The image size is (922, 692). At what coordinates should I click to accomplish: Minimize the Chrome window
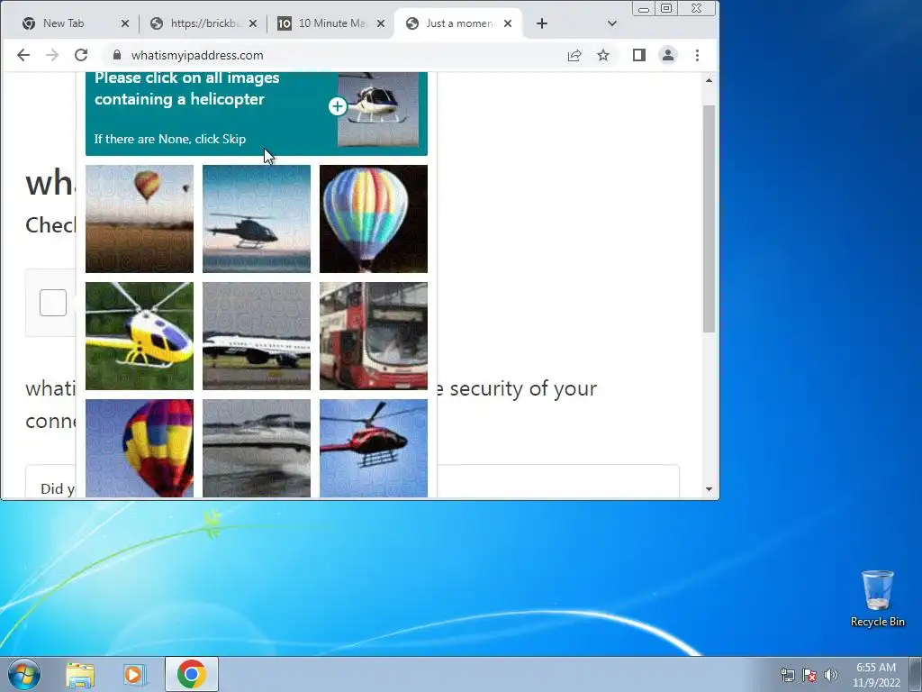tap(644, 9)
